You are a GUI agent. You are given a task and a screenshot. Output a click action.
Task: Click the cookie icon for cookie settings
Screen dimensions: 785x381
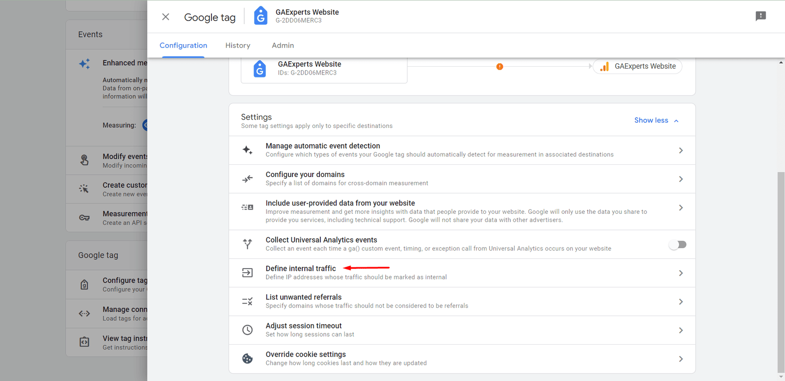(248, 359)
